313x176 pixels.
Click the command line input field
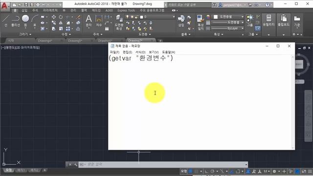point(163,164)
